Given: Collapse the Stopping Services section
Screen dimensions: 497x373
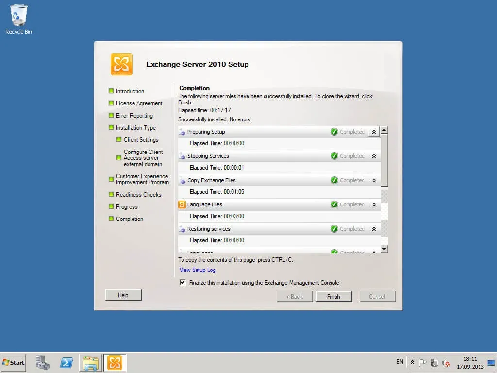Looking at the screenshot, I should (x=374, y=156).
